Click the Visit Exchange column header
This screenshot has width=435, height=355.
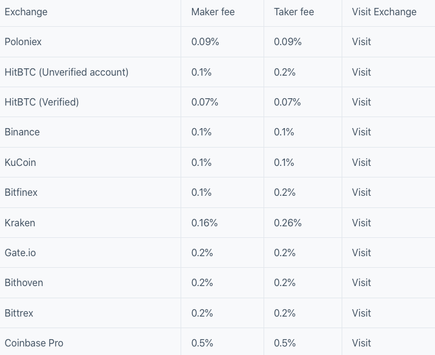tap(384, 12)
